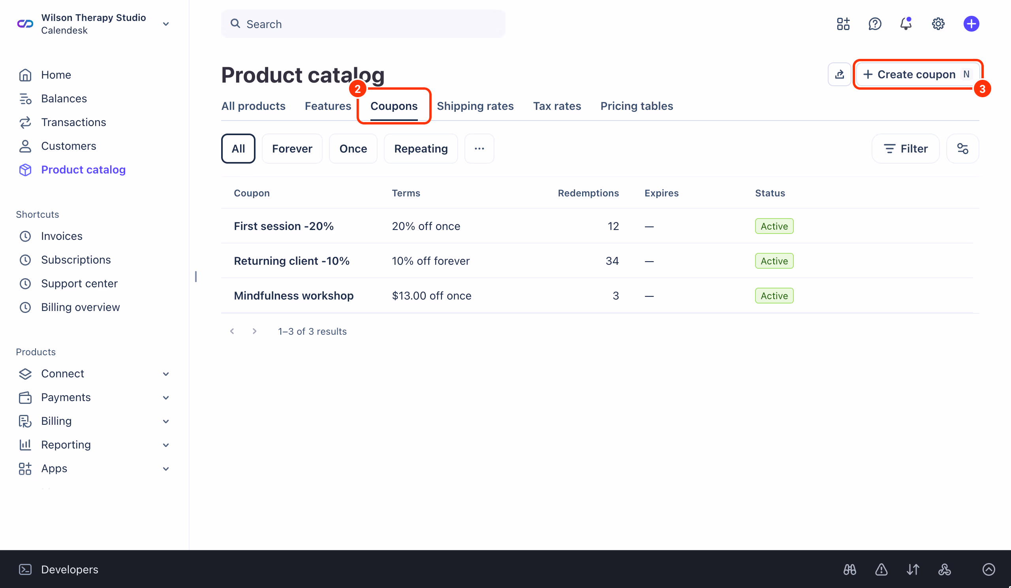The height and width of the screenshot is (588, 1011).
Task: Open the apps grid icon in header
Action: click(x=843, y=24)
